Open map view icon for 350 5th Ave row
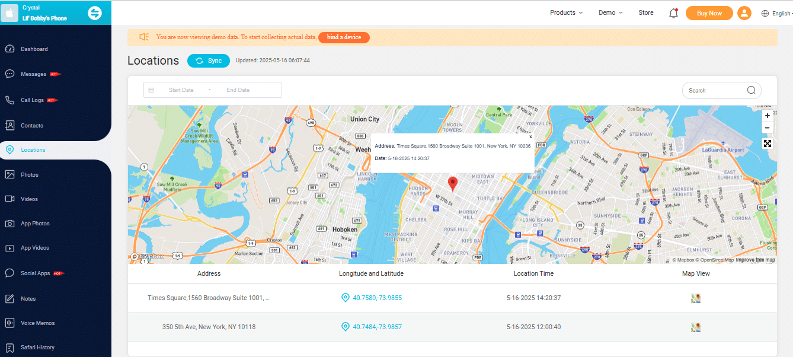The height and width of the screenshot is (357, 793). [x=696, y=327]
